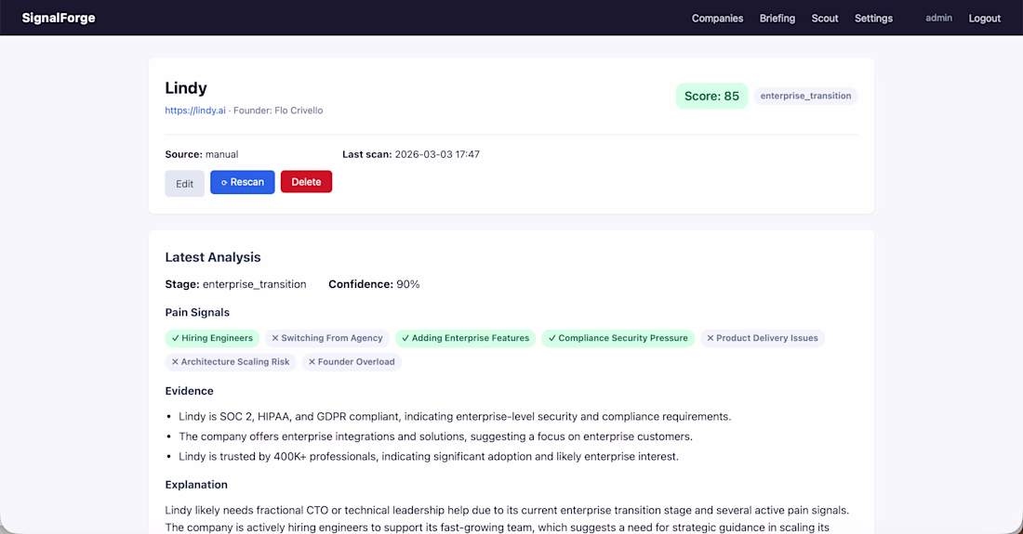Screen dimensions: 1023x534
Task: Select the Product Delivery Issues chip
Action: (x=762, y=338)
